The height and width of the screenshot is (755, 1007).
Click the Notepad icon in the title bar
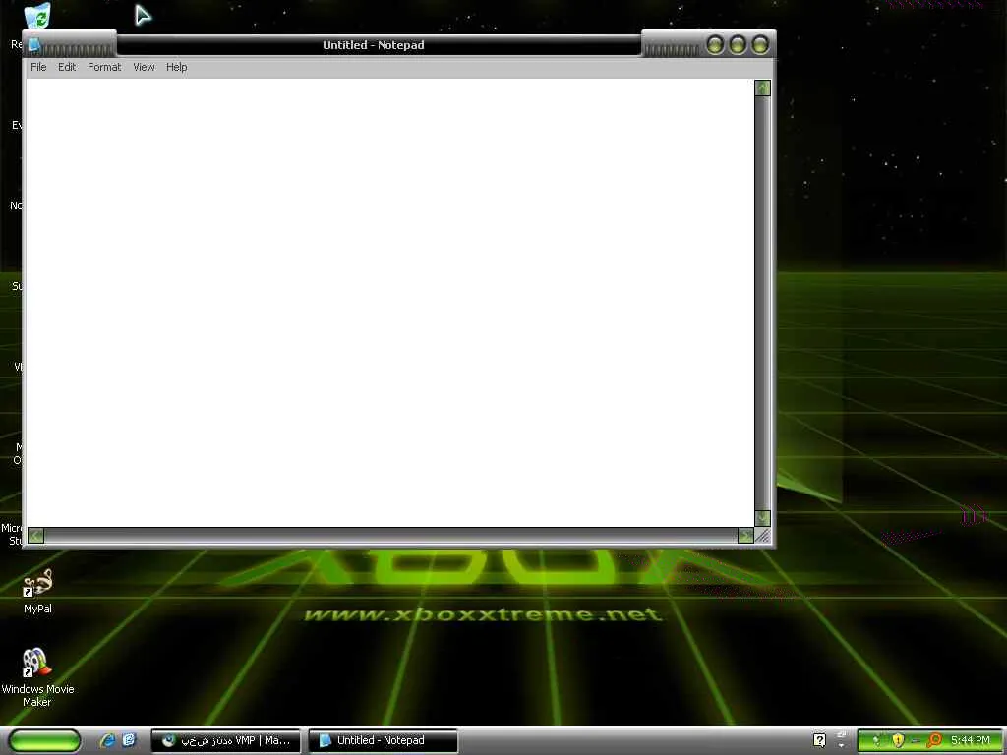pyautogui.click(x=34, y=45)
